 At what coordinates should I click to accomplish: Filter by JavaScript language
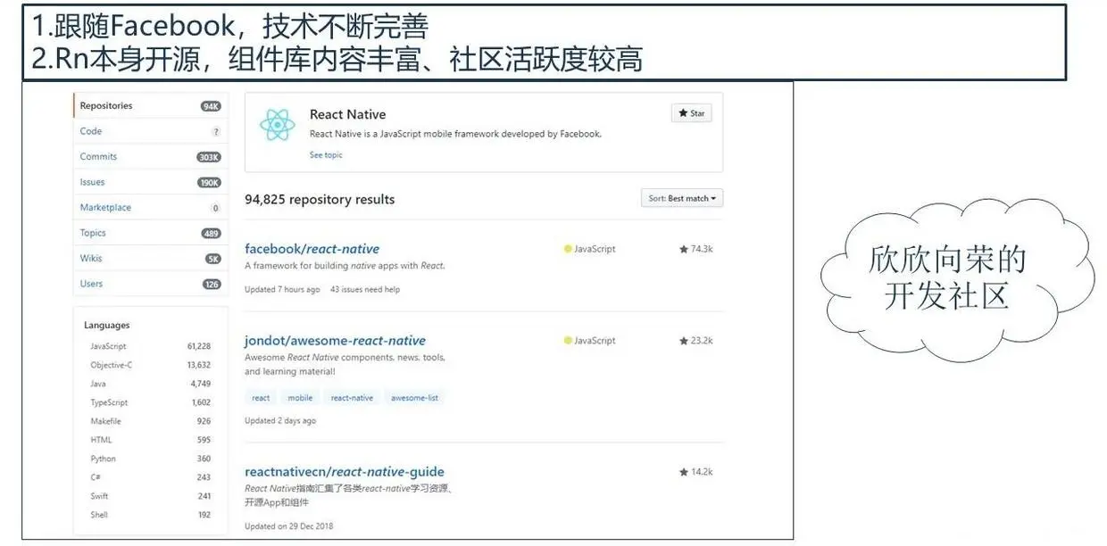(150, 346)
